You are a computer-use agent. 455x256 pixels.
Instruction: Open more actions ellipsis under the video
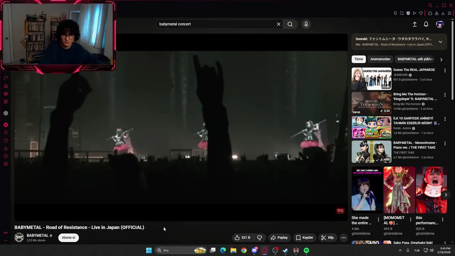click(343, 238)
